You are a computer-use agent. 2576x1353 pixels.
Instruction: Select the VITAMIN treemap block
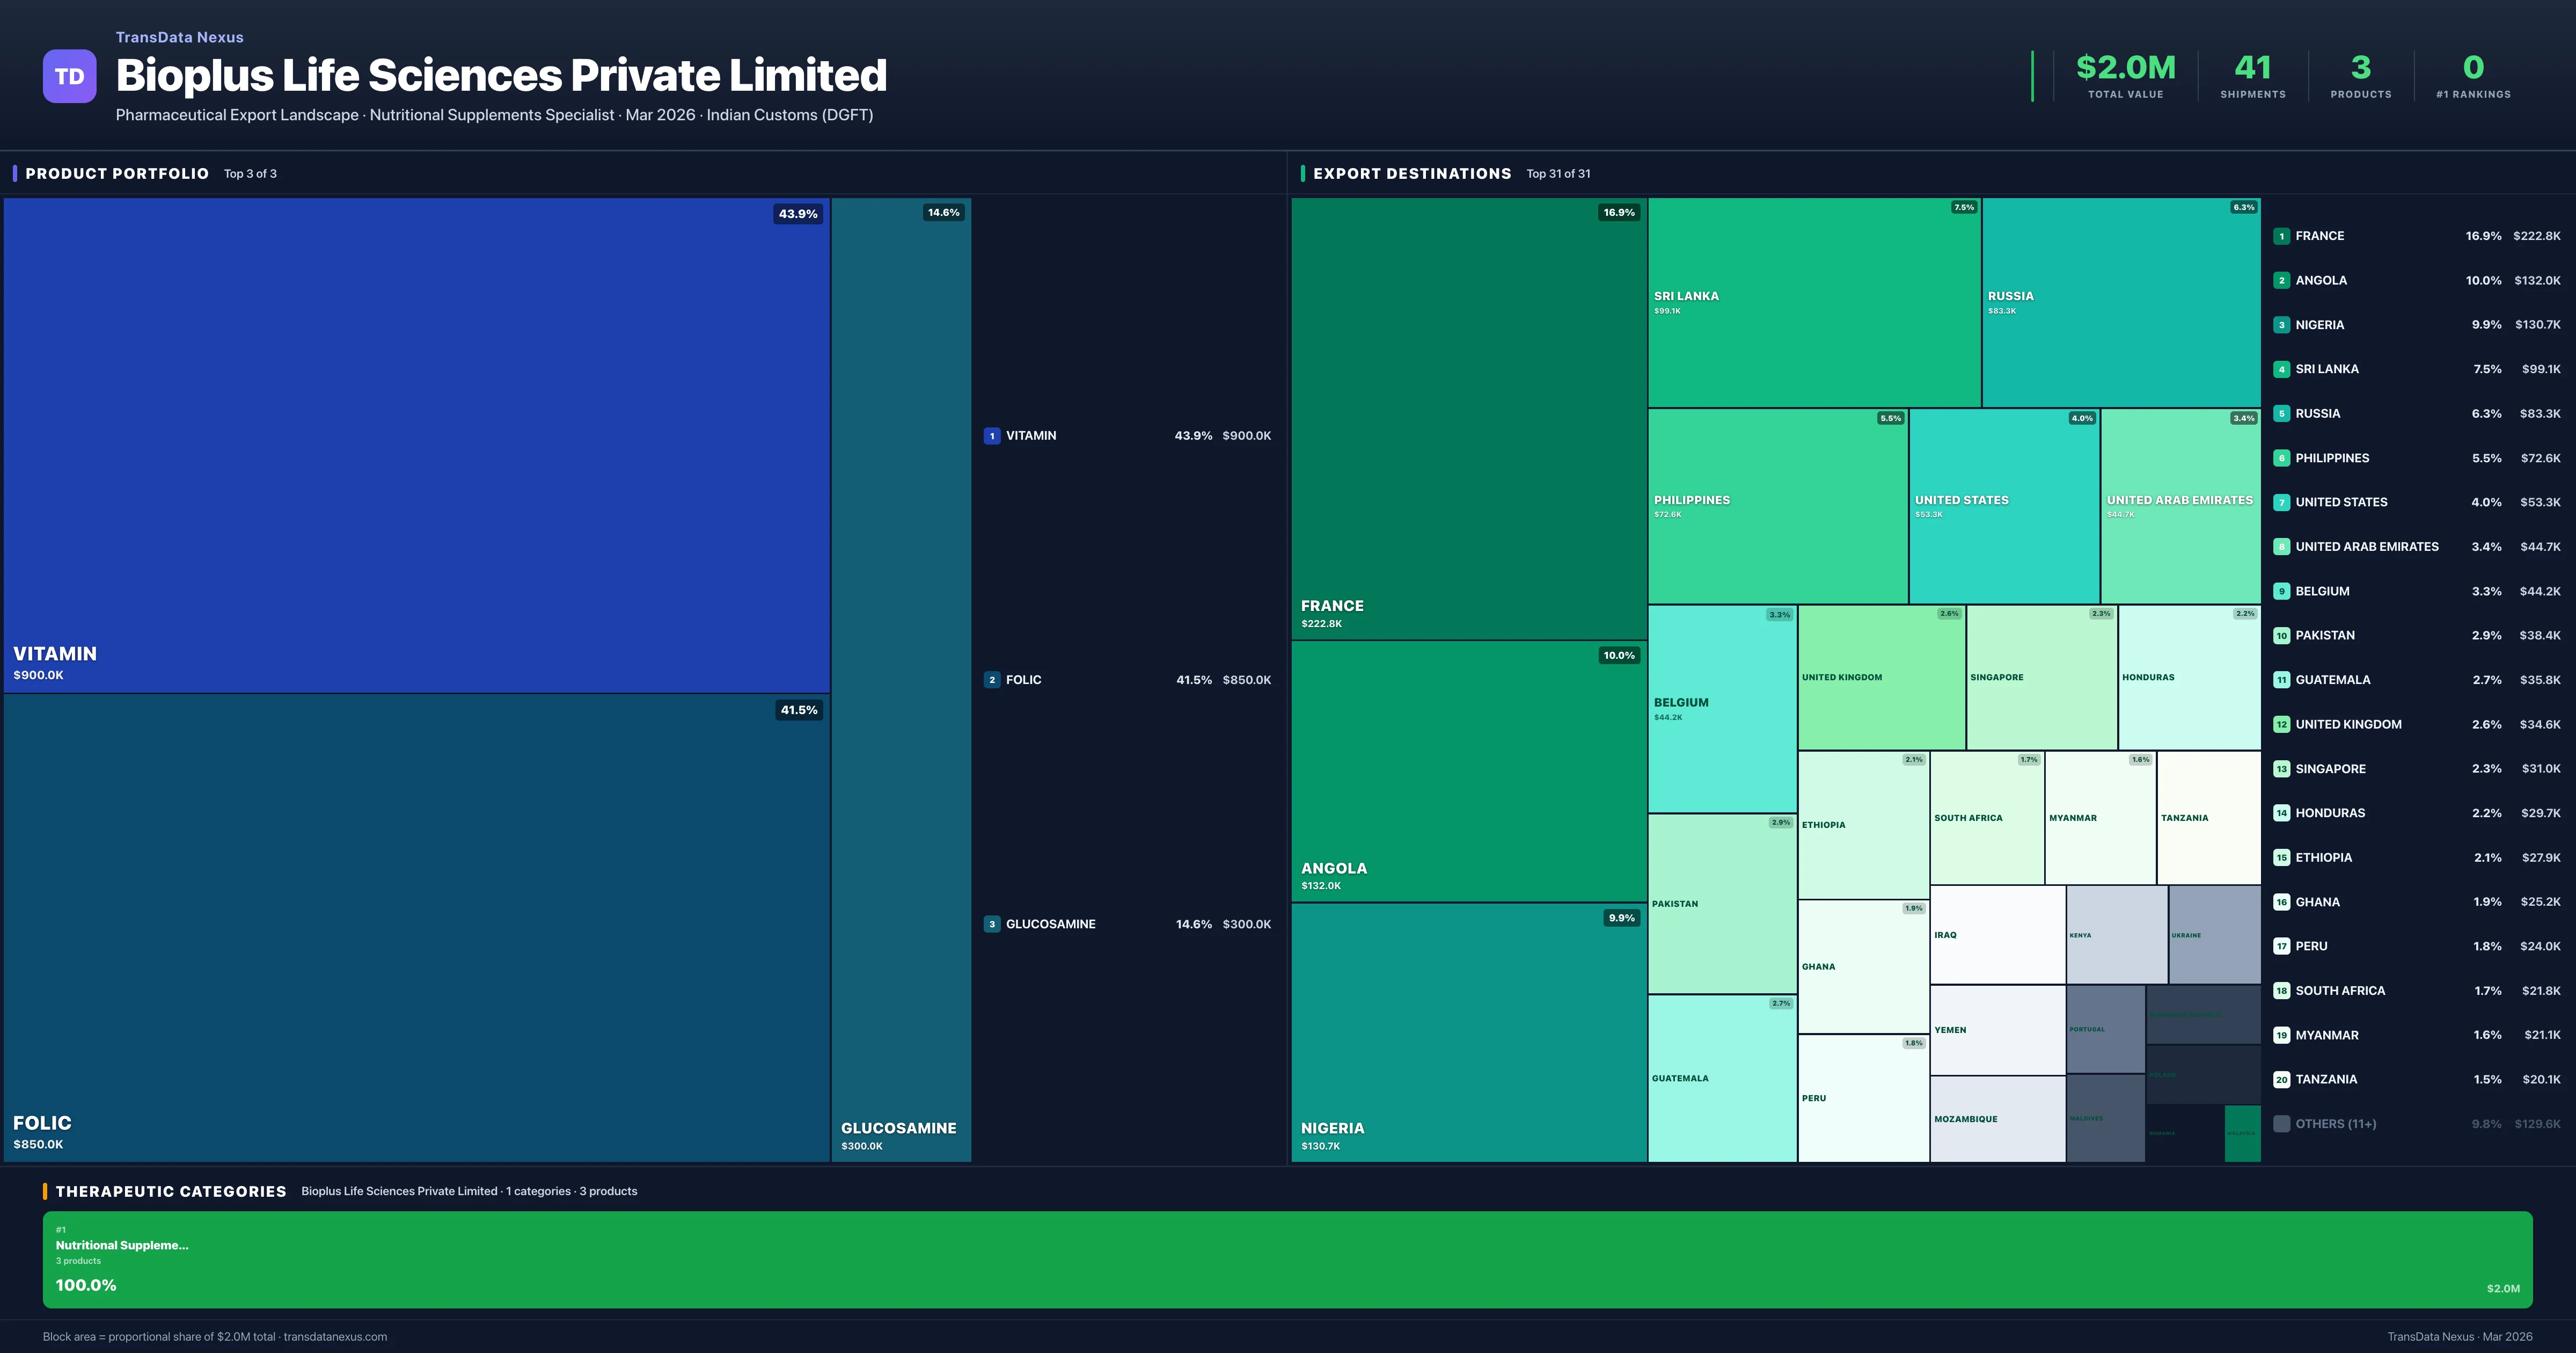(x=416, y=445)
